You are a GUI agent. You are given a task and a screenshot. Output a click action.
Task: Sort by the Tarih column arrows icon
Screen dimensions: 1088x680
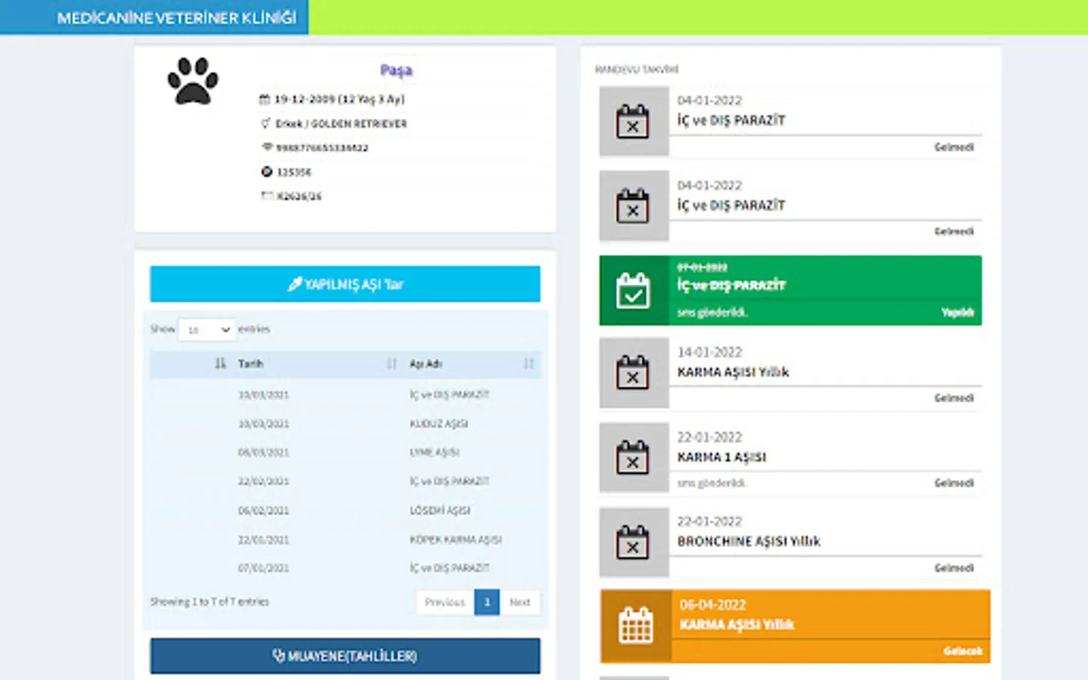tap(391, 363)
